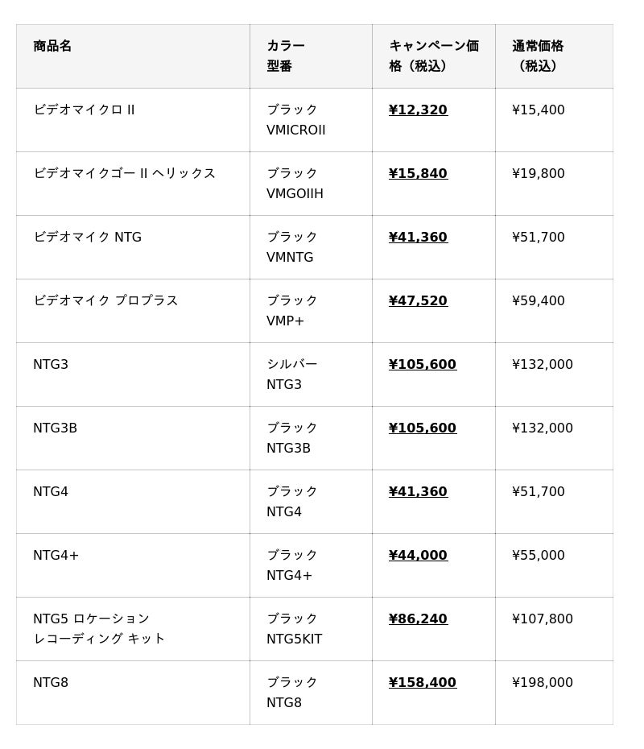This screenshot has width=644, height=749.
Task: Click the ¥86,240 campaign price link
Action: pos(418,619)
